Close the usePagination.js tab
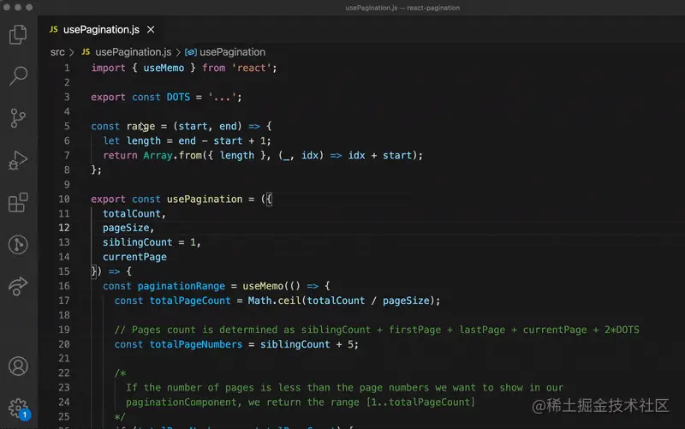The height and width of the screenshot is (429, 685). coord(151,29)
